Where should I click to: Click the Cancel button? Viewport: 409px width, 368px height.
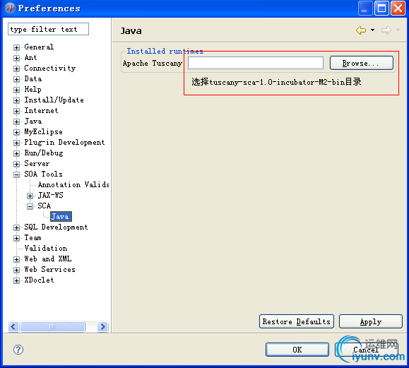(x=367, y=350)
